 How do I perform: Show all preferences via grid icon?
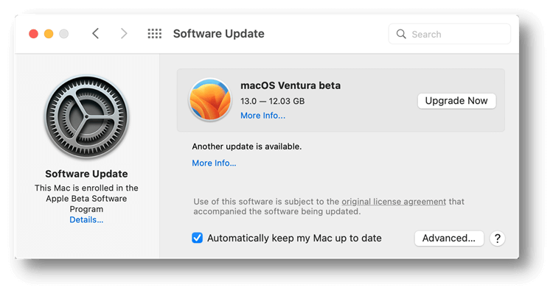point(155,34)
